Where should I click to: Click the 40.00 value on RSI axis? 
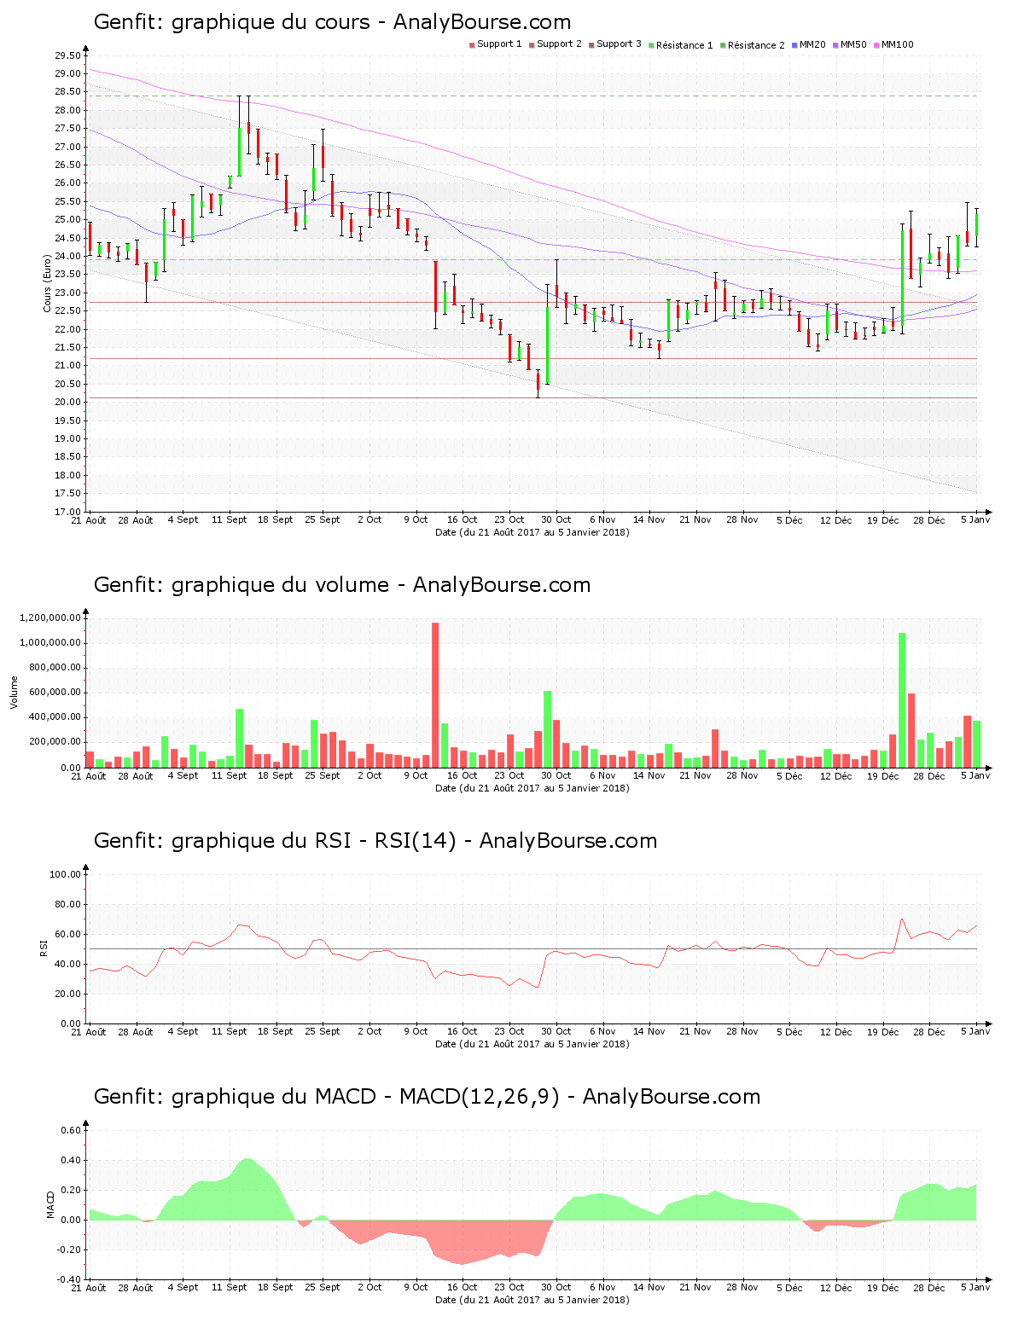point(68,964)
